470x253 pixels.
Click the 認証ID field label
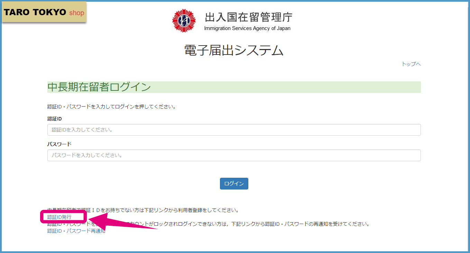pos(55,119)
